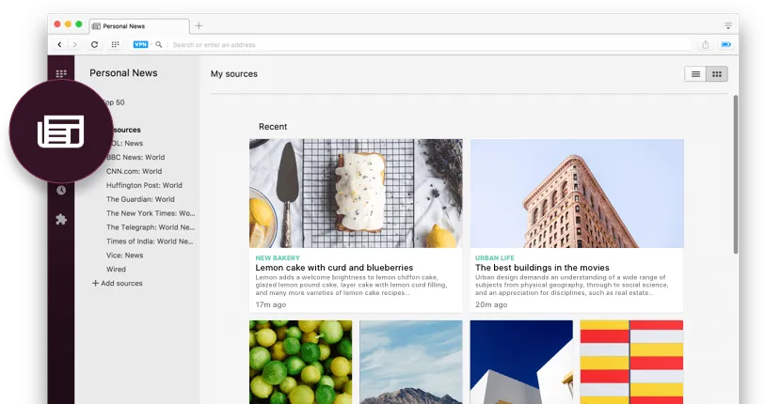Open the limes and lemons thumbnail
The width and height of the screenshot is (765, 404).
(300, 362)
